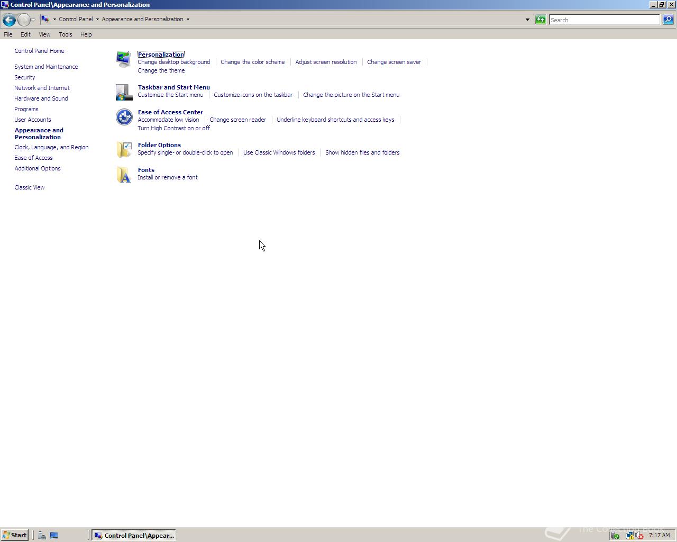
Task: Click Show hidden files and folders link
Action: click(x=362, y=152)
